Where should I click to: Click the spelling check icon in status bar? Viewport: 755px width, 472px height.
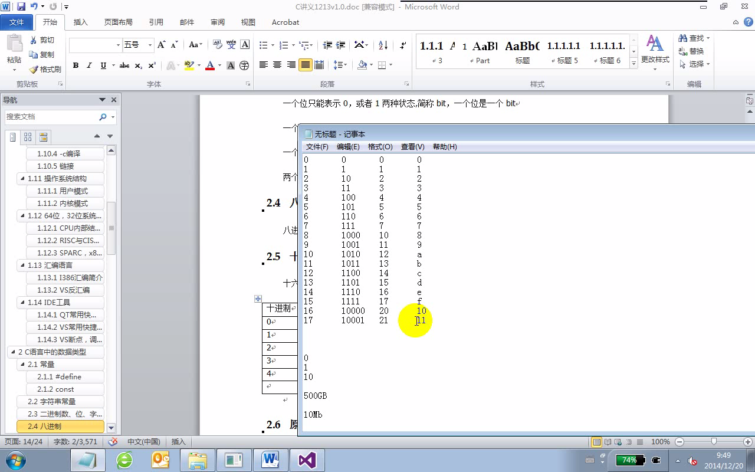[x=114, y=441]
